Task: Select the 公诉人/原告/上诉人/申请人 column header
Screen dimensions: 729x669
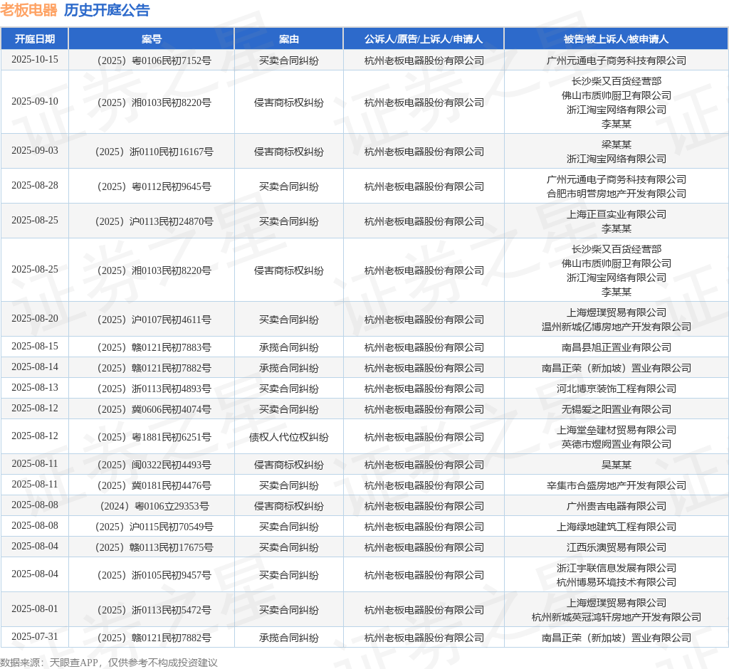Action: click(x=424, y=39)
